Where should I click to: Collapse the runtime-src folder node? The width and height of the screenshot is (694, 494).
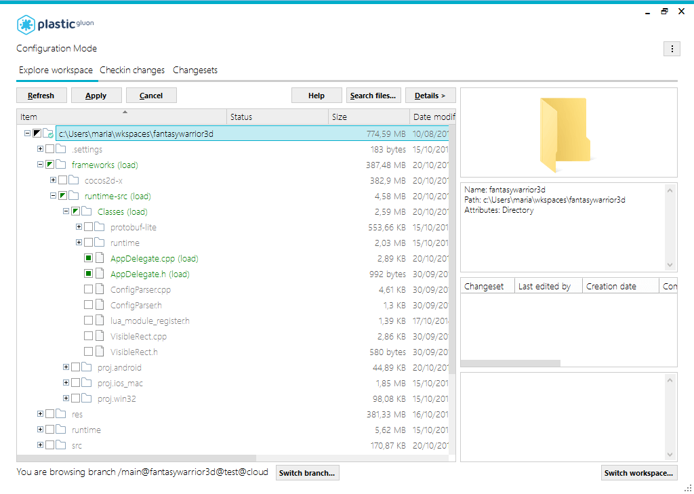(x=53, y=195)
